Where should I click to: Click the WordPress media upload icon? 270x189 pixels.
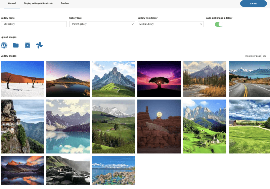click(x=4, y=45)
